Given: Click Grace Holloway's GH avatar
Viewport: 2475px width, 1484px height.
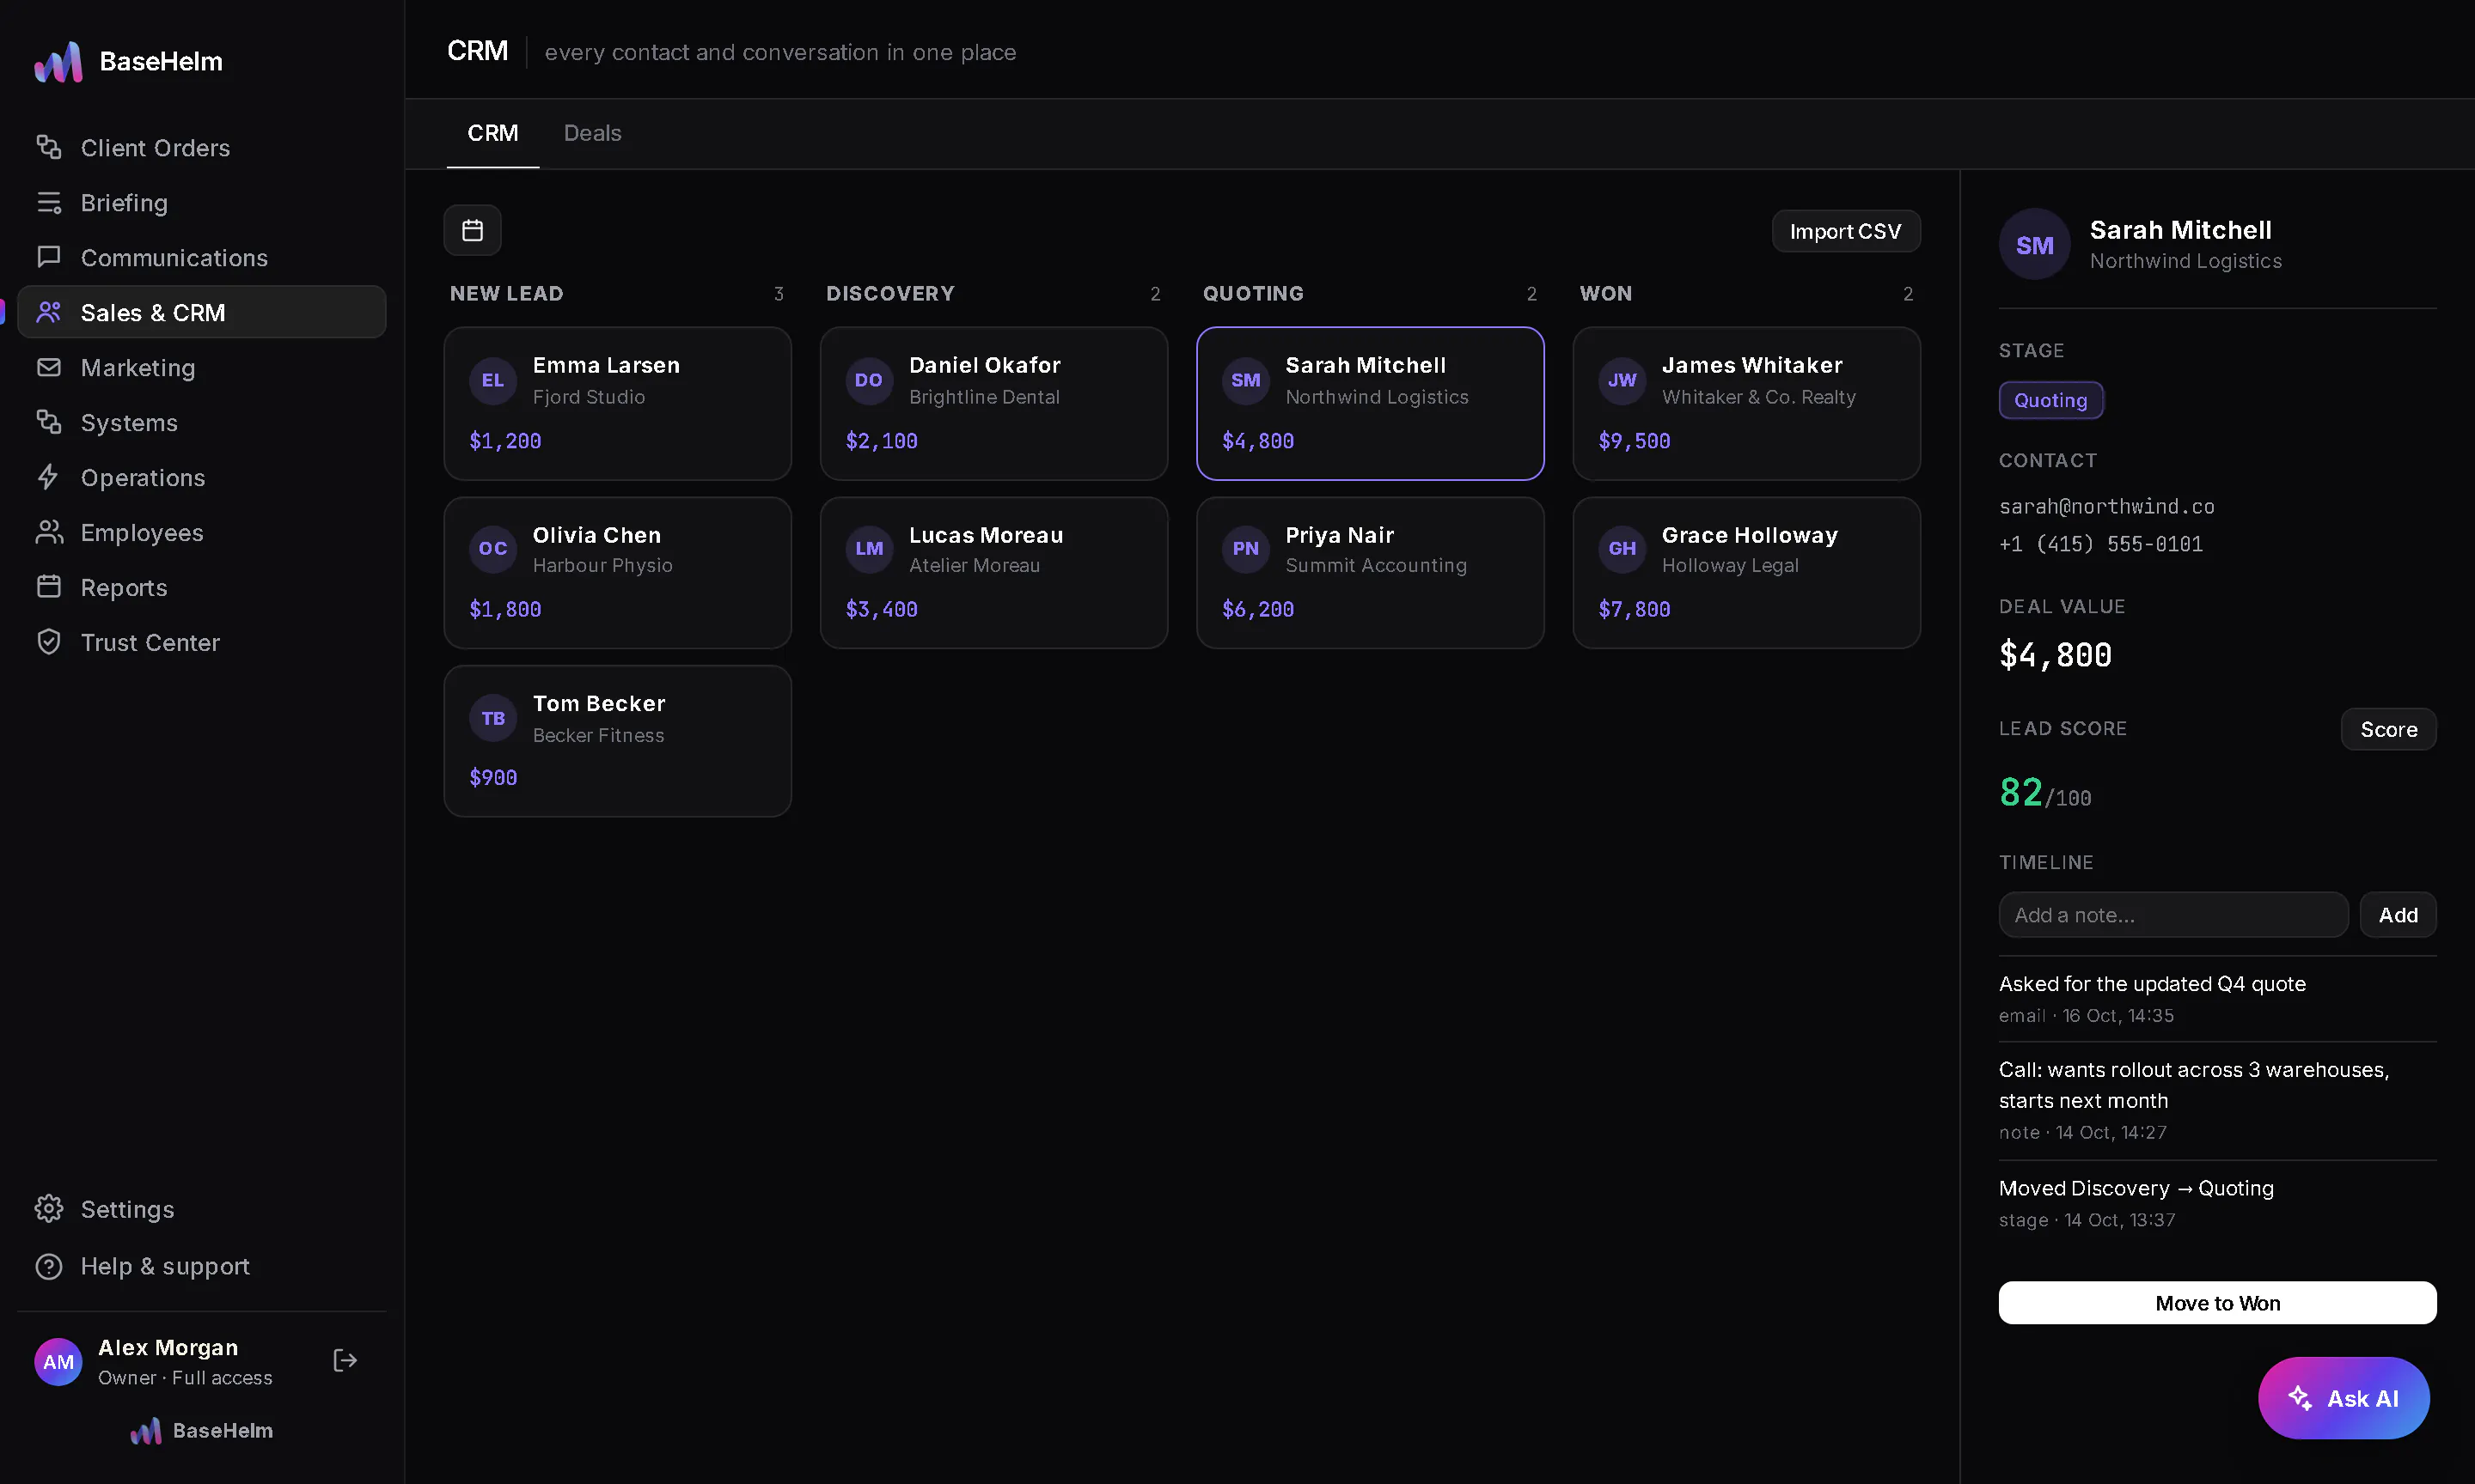Looking at the screenshot, I should 1622,549.
